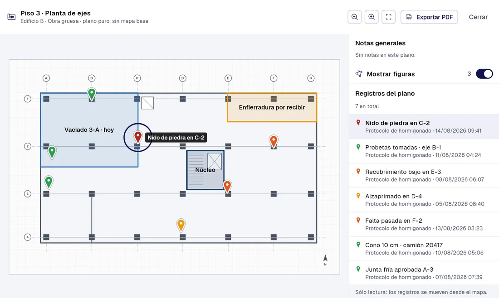Turn off the Mostrar figuras switch
The image size is (499, 298).
pos(484,74)
